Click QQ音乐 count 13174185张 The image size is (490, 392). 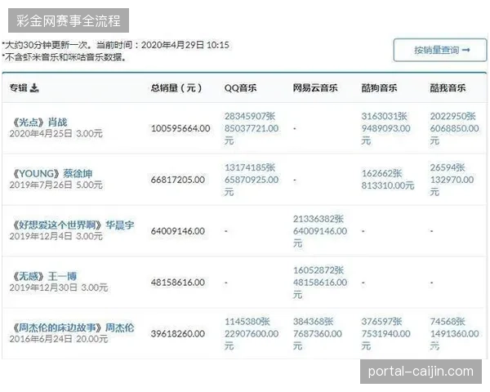(250, 167)
